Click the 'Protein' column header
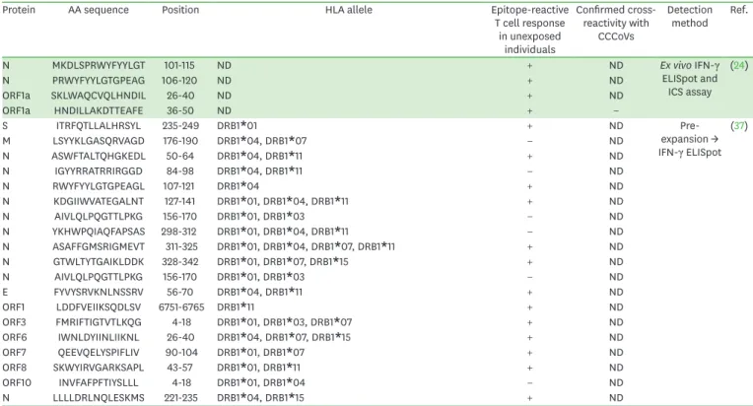The width and height of the screenshot is (753, 406). click(19, 10)
